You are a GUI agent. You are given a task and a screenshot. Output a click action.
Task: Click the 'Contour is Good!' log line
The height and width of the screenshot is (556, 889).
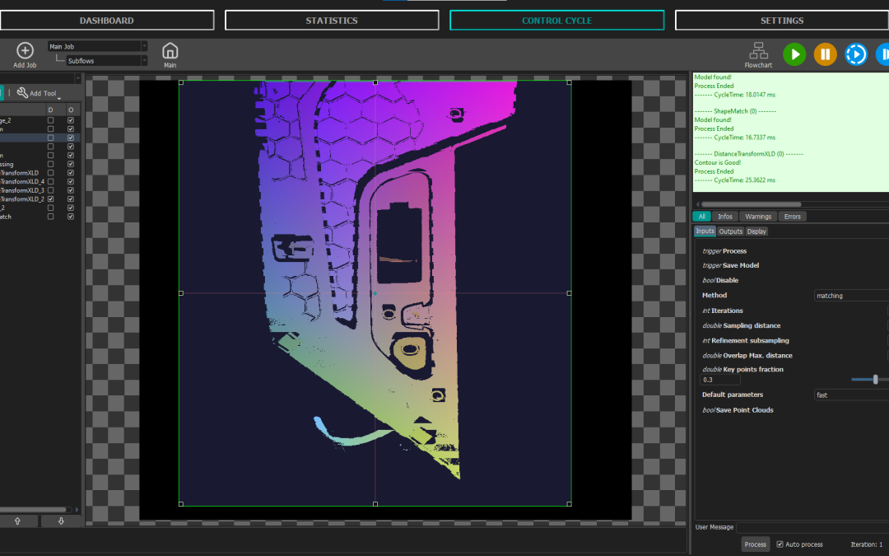[717, 162]
